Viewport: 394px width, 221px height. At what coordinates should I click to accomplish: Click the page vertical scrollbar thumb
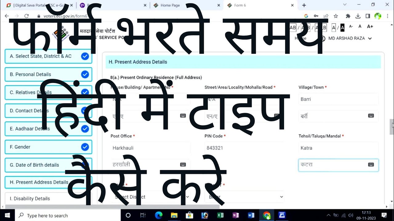(392, 126)
